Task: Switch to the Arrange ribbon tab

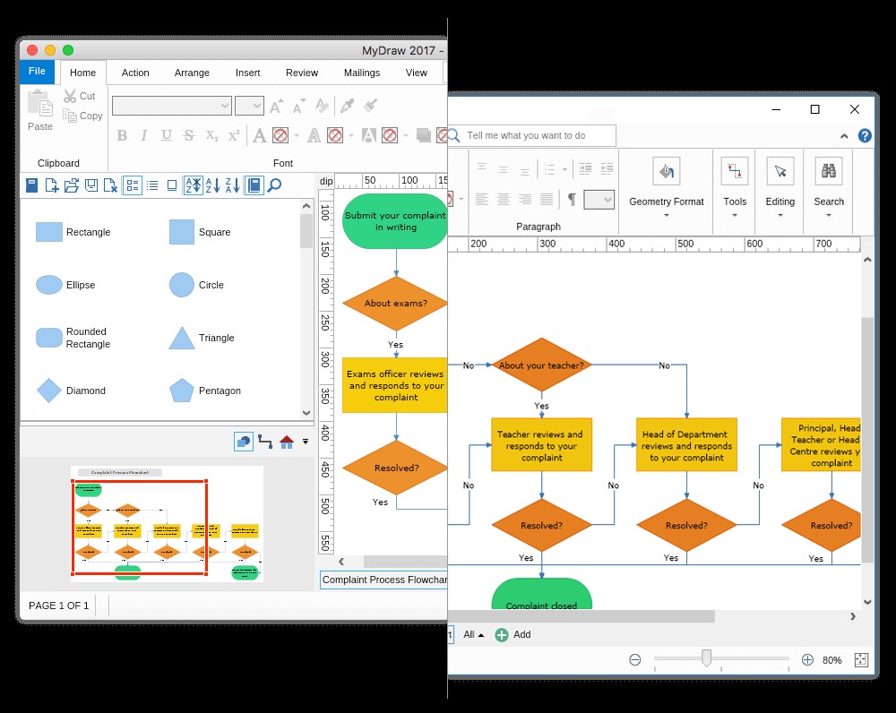Action: pos(192,73)
